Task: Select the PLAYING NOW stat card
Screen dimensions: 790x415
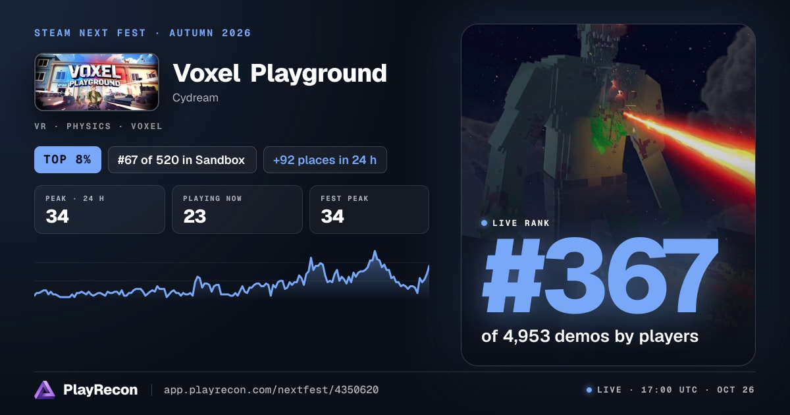Action: pos(237,209)
